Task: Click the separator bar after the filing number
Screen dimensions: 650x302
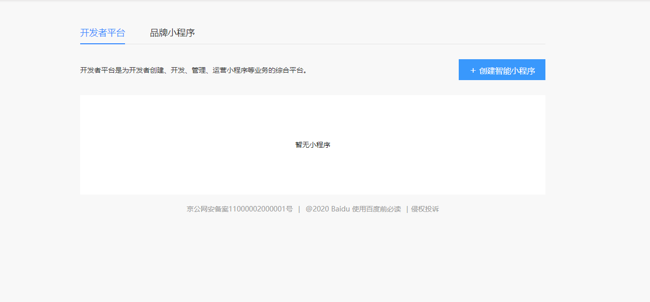Action: pos(299,209)
